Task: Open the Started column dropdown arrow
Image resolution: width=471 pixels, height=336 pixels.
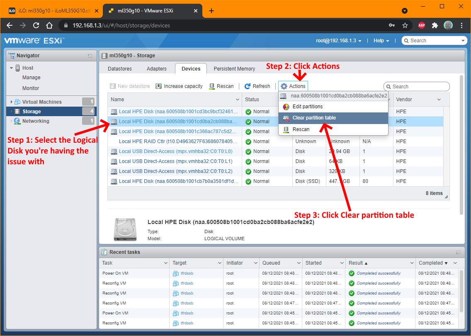Action: tap(342, 263)
